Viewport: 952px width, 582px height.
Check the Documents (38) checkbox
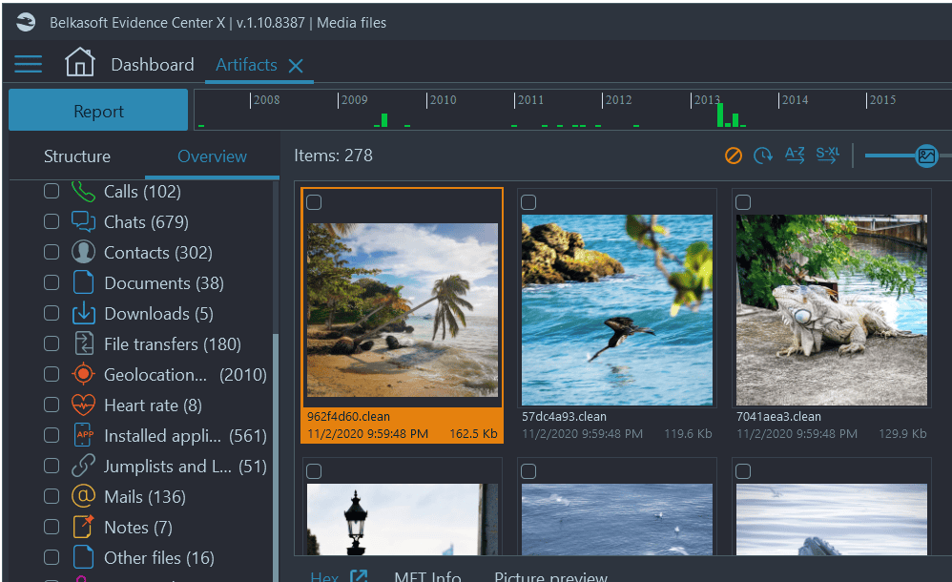(x=52, y=282)
